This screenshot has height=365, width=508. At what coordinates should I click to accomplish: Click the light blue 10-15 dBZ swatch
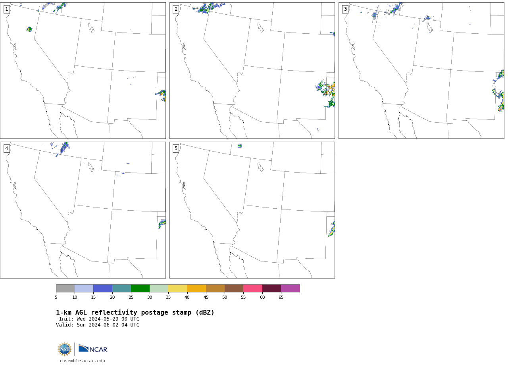(84, 288)
